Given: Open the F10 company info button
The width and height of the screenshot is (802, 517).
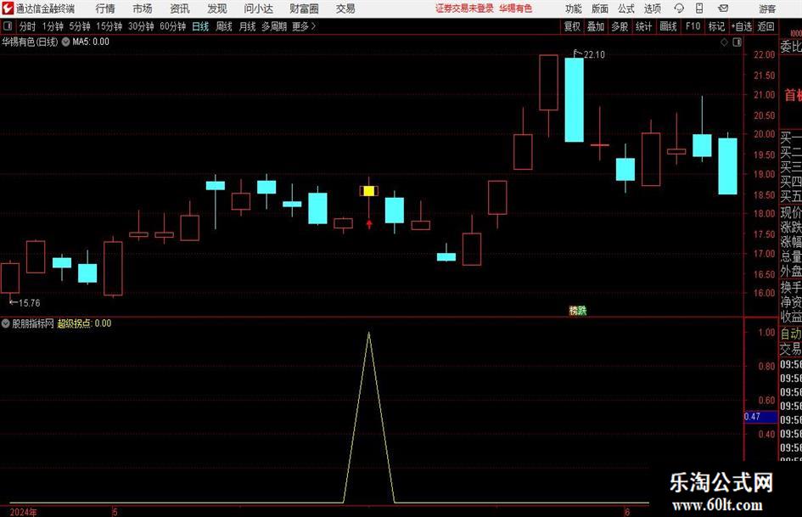Looking at the screenshot, I should tap(693, 26).
